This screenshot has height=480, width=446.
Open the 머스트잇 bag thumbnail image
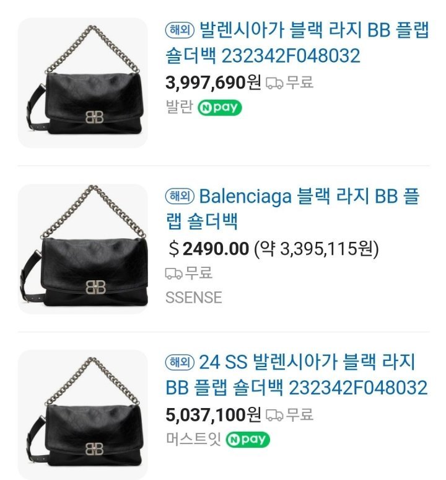point(82,415)
